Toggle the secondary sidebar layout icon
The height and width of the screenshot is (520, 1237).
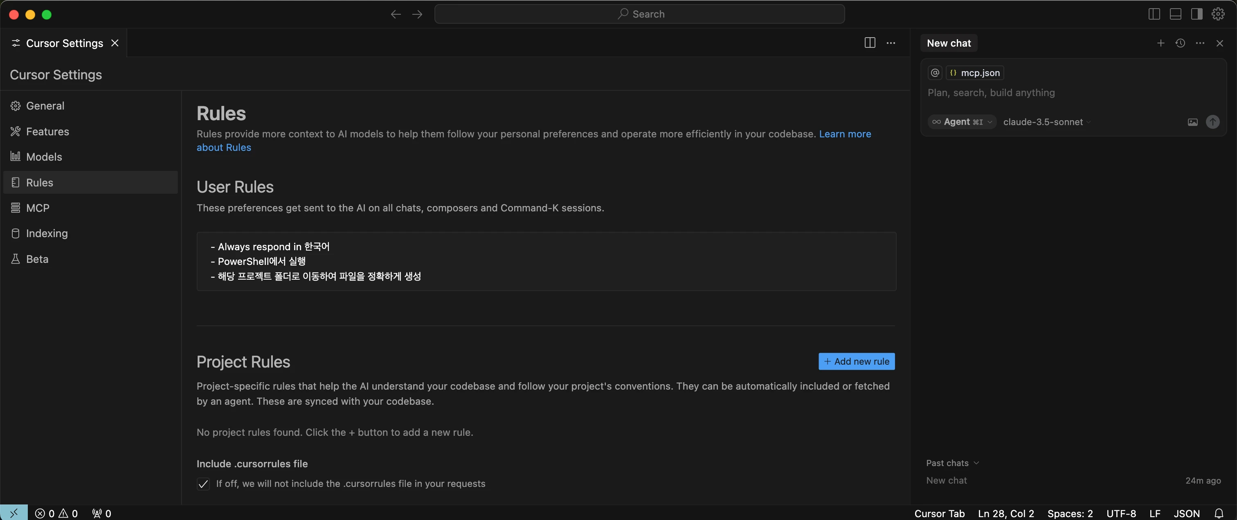tap(1197, 14)
